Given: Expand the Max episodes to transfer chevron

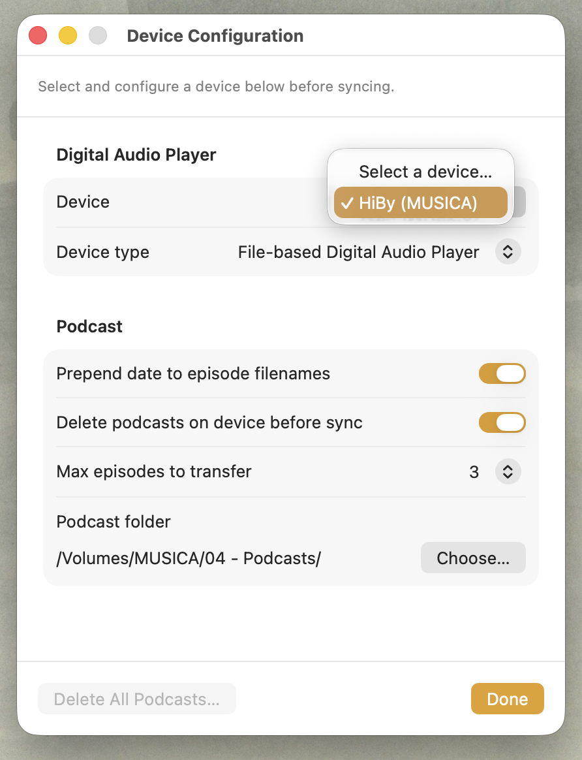Looking at the screenshot, I should click(x=508, y=471).
